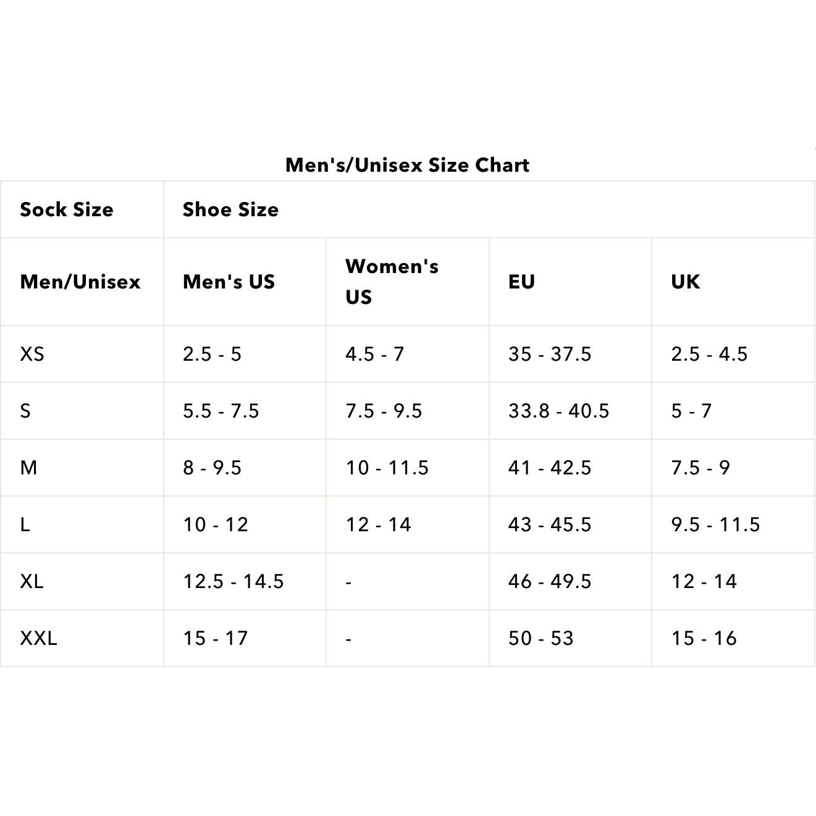Click the 10 - 11.5 Women's US cell
The height and width of the screenshot is (816, 816).
coord(387,468)
